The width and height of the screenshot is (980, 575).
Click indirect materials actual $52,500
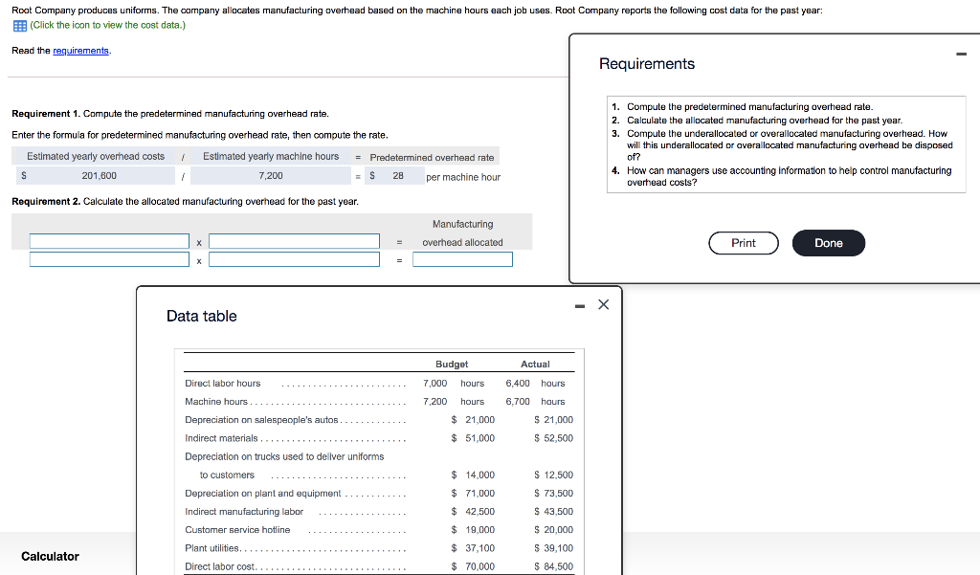(553, 438)
